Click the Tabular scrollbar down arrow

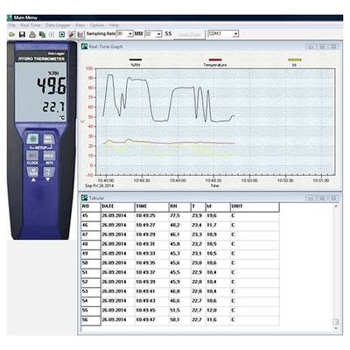[x=336, y=328]
